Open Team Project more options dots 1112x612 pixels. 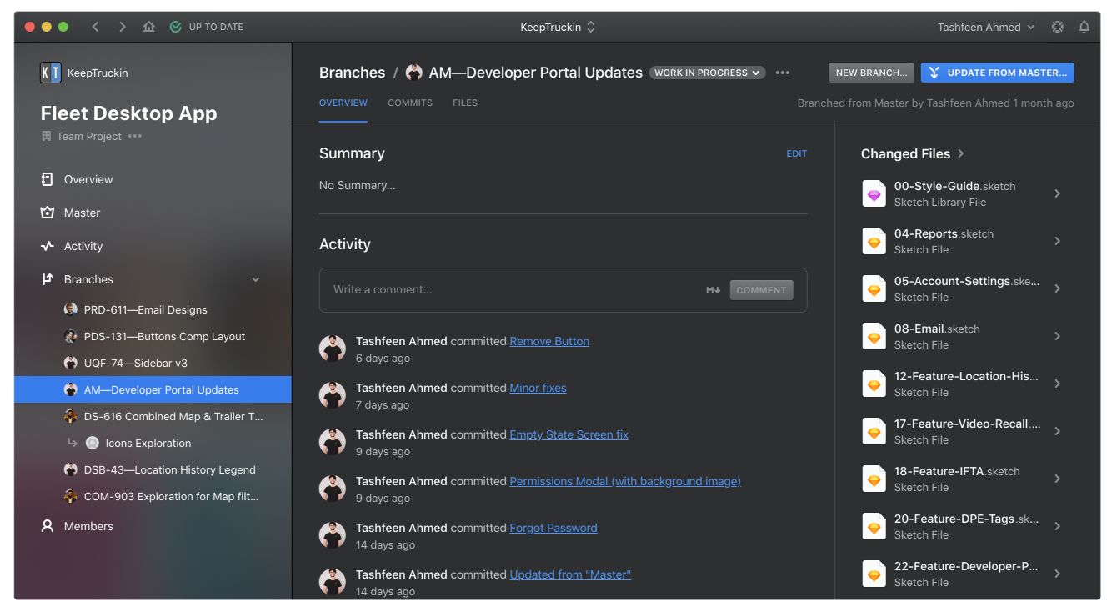click(135, 136)
